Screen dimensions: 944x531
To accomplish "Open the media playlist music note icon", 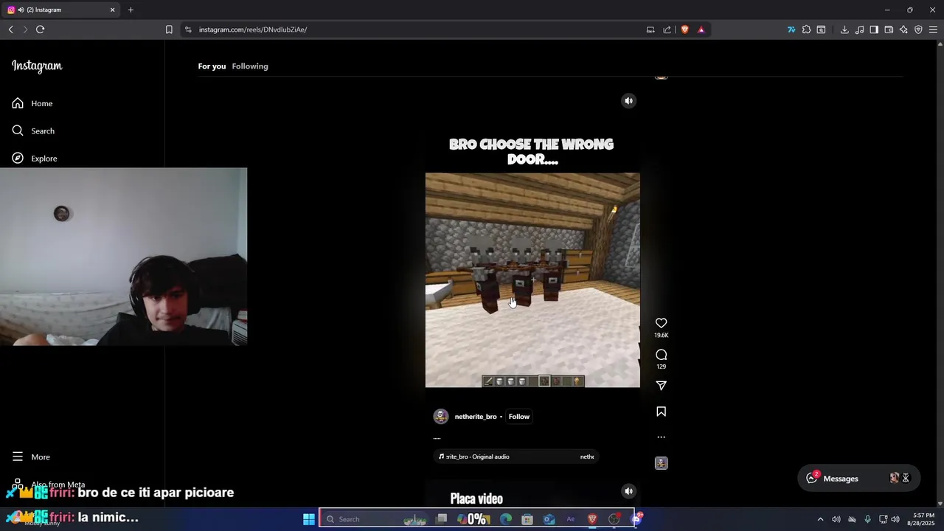I will coord(859,29).
